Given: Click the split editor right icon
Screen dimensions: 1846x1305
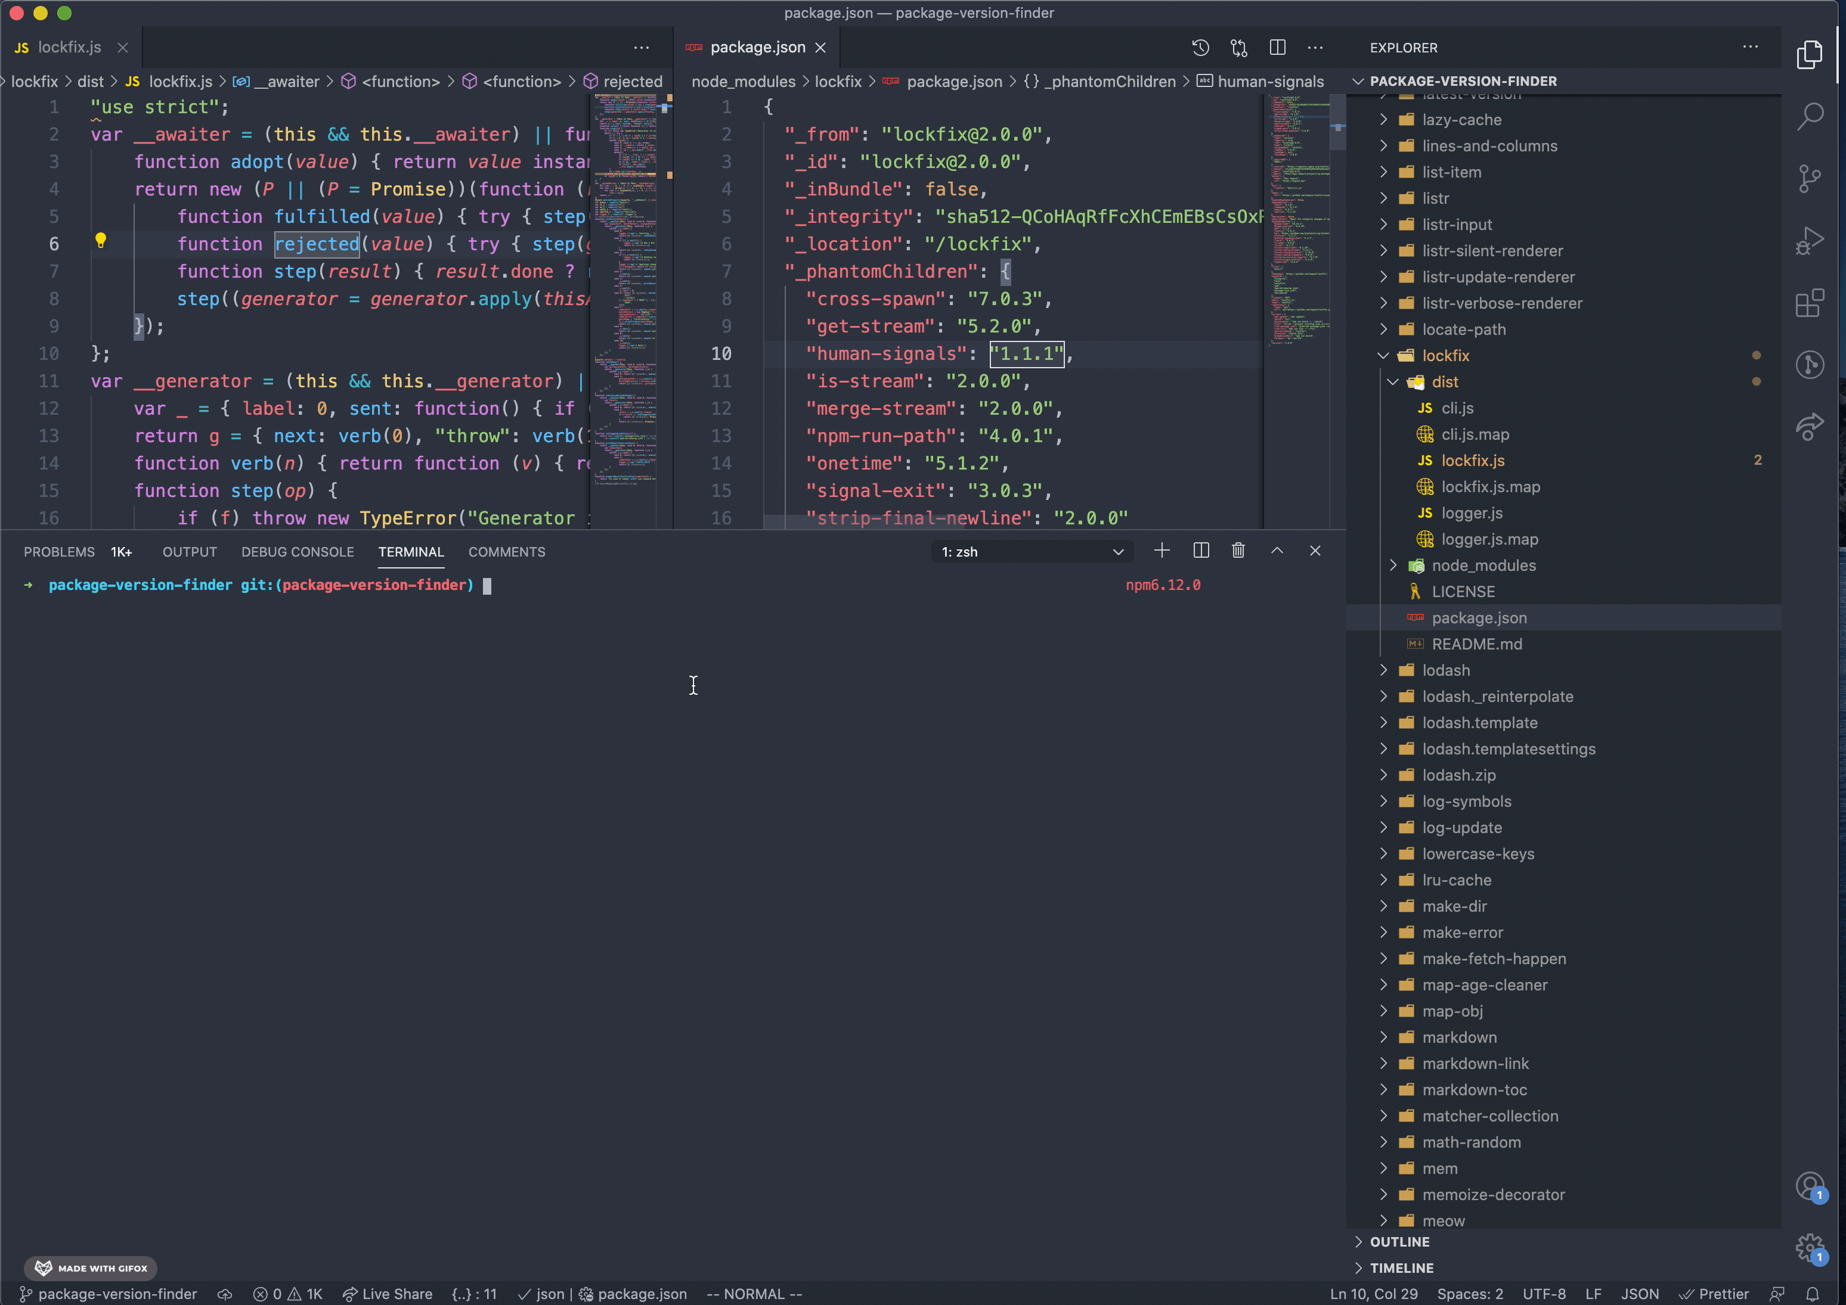Looking at the screenshot, I should click(x=1277, y=48).
